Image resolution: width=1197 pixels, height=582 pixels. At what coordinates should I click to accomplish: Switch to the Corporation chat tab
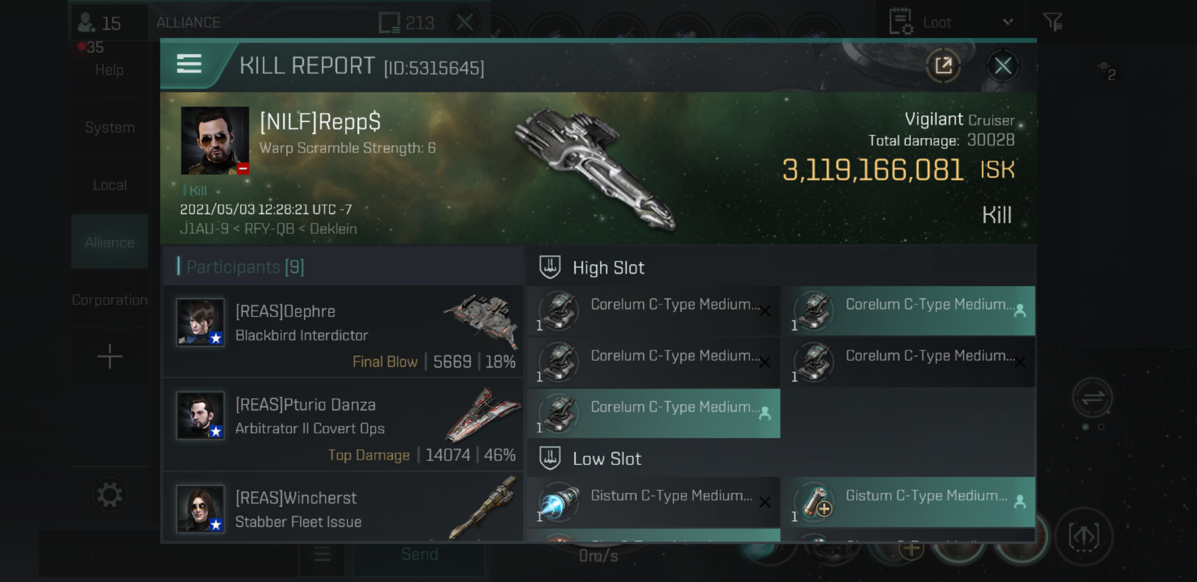coord(110,300)
